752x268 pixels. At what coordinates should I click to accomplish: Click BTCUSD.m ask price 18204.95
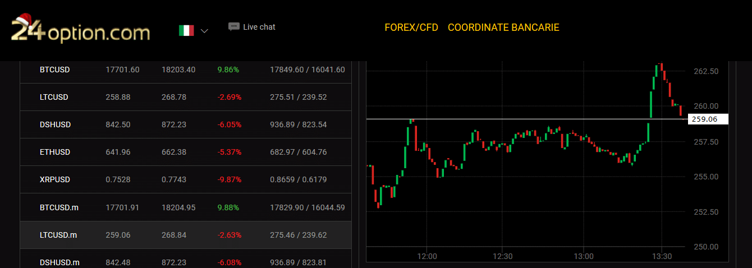(x=178, y=207)
